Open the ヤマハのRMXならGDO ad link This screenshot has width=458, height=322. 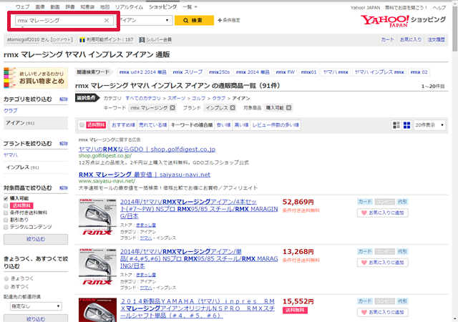click(147, 149)
